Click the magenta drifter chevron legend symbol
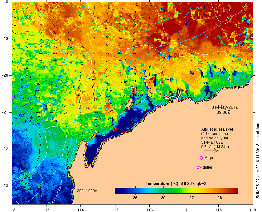Image resolution: width=262 pixels, height=212 pixels. (199, 167)
